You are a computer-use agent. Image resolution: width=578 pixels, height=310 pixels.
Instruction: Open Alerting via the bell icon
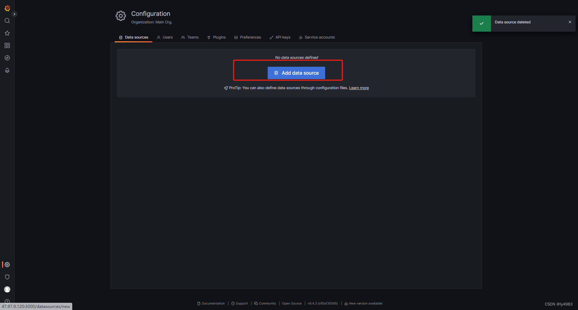pos(7,70)
